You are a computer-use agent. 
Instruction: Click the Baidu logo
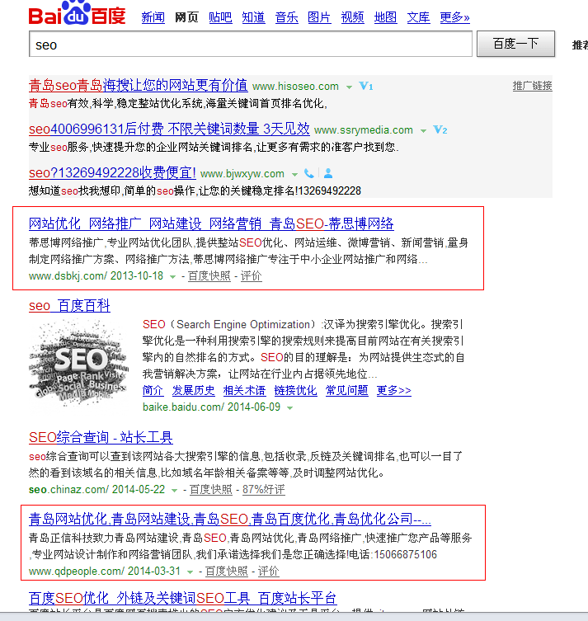[78, 13]
